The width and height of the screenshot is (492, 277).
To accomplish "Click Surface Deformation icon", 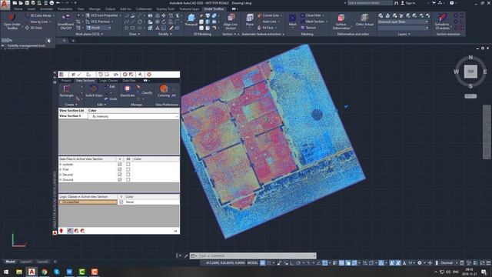I will click(341, 18).
